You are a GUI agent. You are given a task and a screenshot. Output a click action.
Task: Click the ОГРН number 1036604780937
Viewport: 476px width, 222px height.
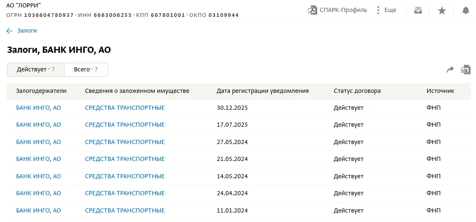[x=48, y=15]
